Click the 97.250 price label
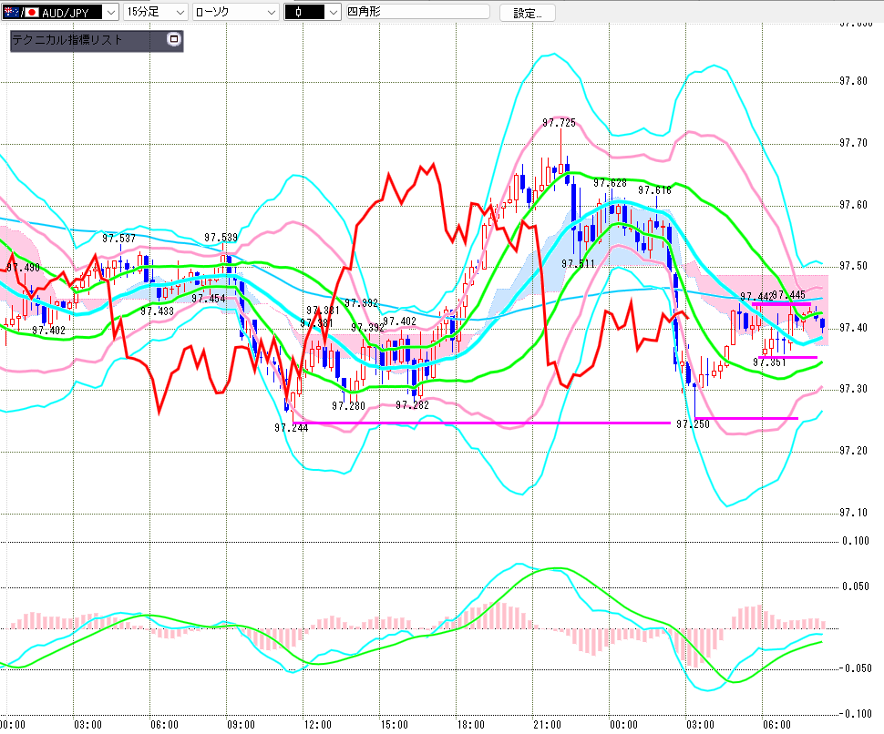Viewport: 884px width, 734px height. (692, 424)
